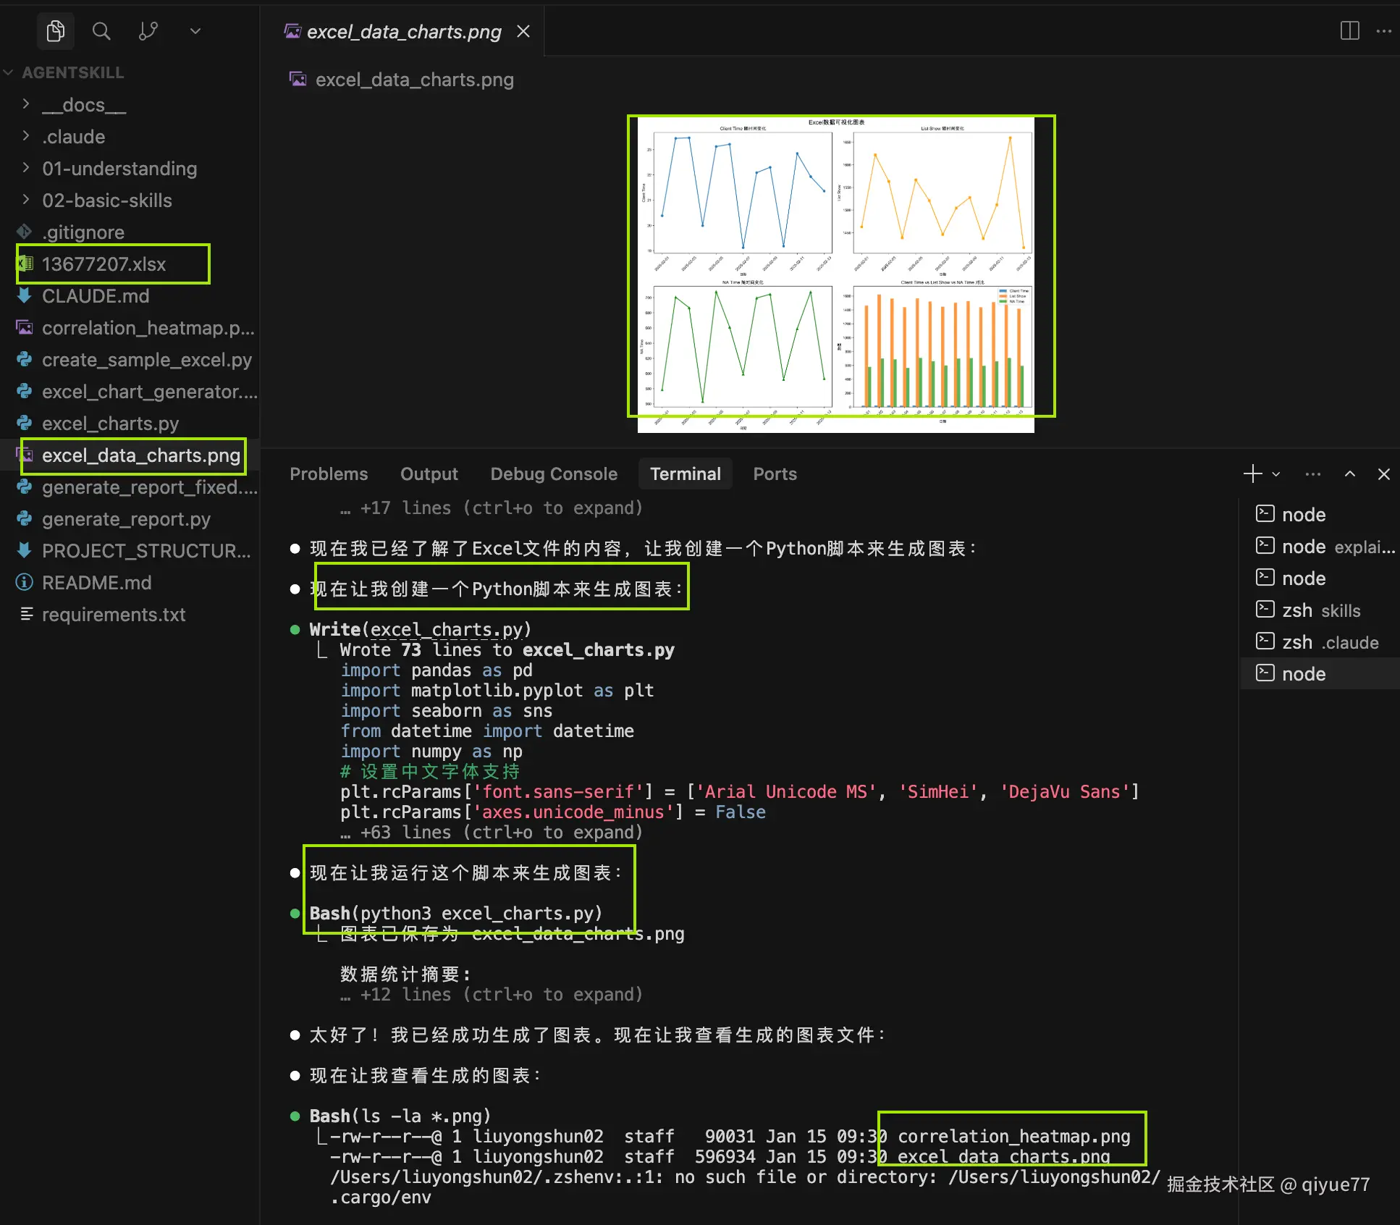This screenshot has height=1225, width=1400.
Task: Click Bash(python3 excel_charts.py) line
Action: 456,914
